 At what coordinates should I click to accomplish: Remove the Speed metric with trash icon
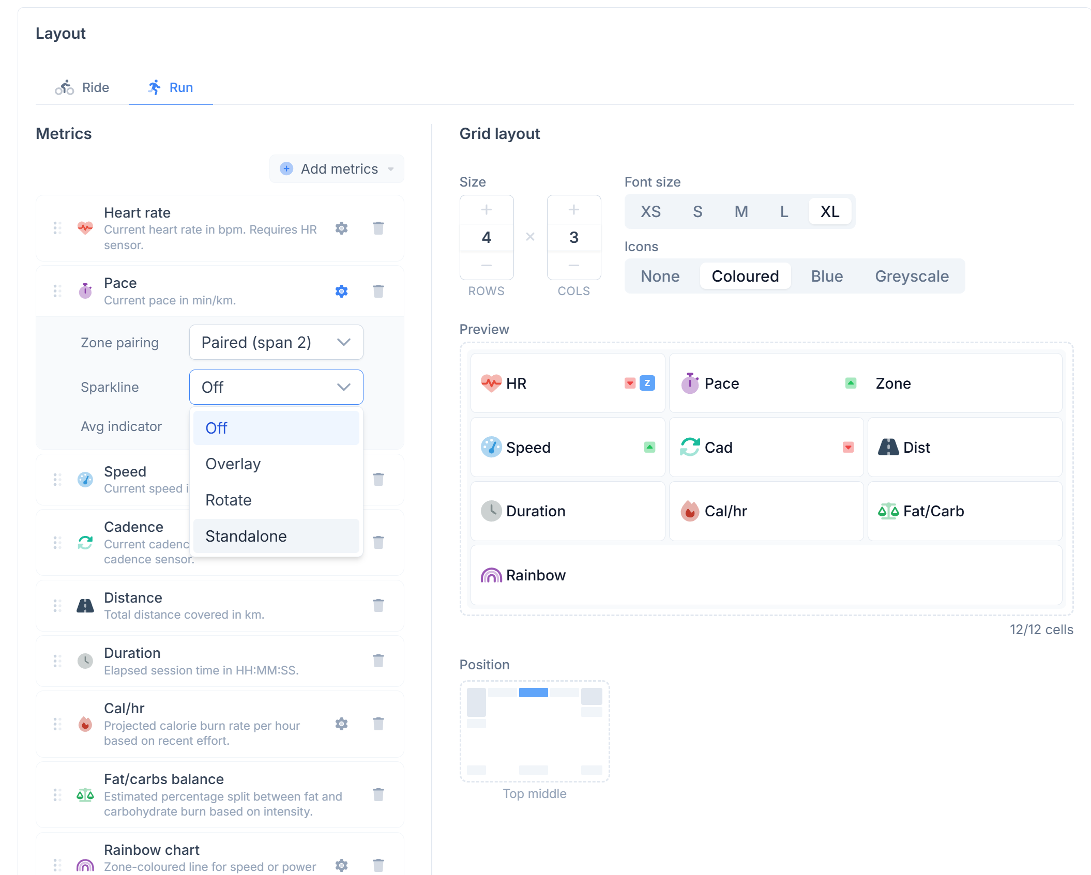tap(378, 479)
